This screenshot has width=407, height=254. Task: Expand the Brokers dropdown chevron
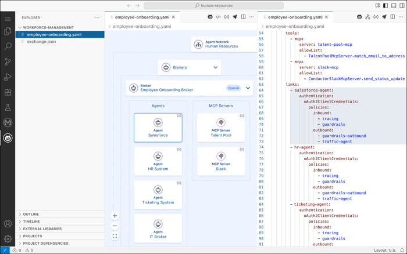[216, 67]
